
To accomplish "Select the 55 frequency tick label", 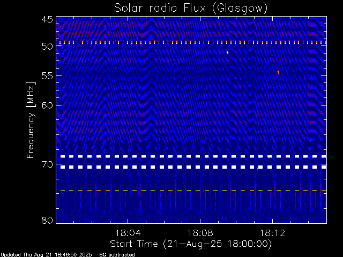I will tap(47, 76).
